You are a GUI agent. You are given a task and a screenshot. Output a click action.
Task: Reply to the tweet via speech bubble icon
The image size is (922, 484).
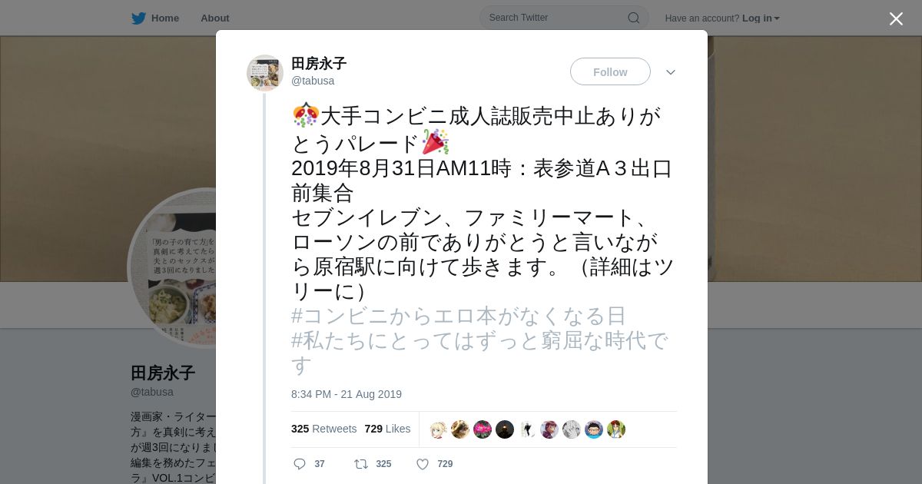pos(300,464)
